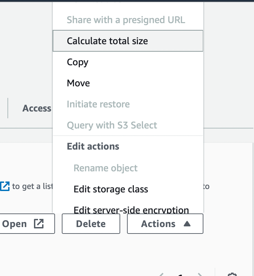Click the blue external link icon near "to get a list"
This screenshot has width=254, height=276.
tap(5, 186)
